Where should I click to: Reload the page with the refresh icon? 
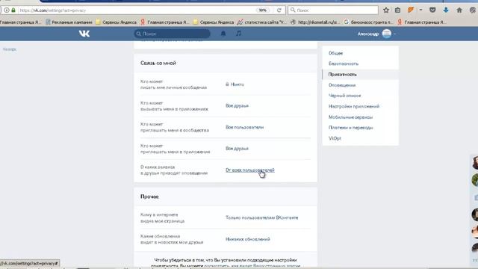click(279, 10)
